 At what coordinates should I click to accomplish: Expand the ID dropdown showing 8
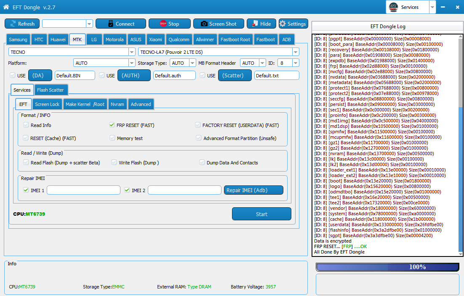coord(295,63)
